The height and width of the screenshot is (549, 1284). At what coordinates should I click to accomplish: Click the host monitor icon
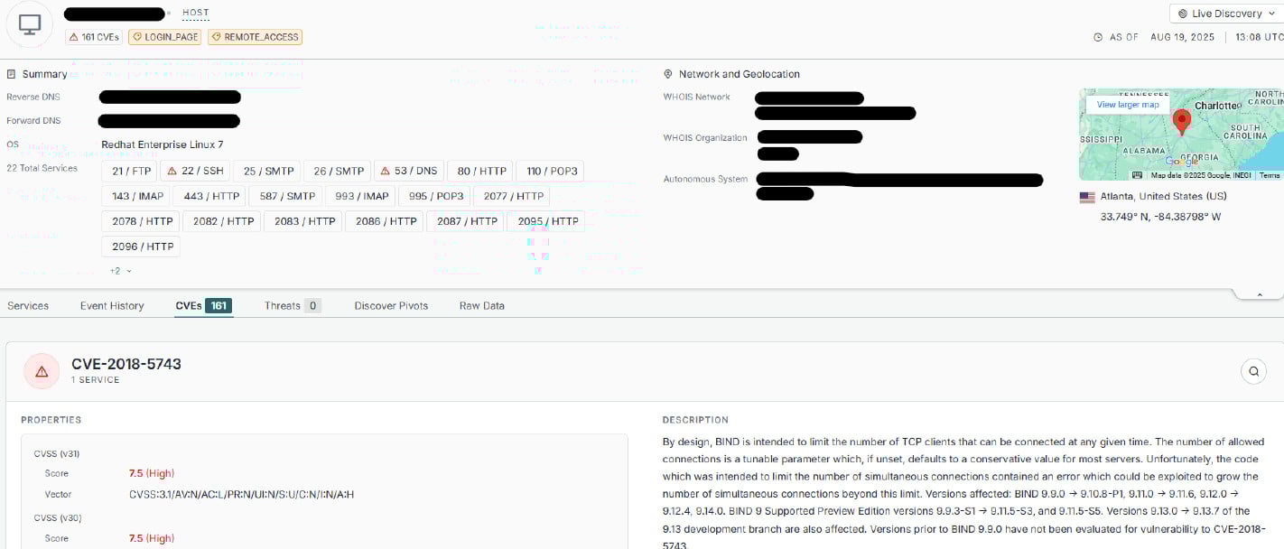point(29,25)
